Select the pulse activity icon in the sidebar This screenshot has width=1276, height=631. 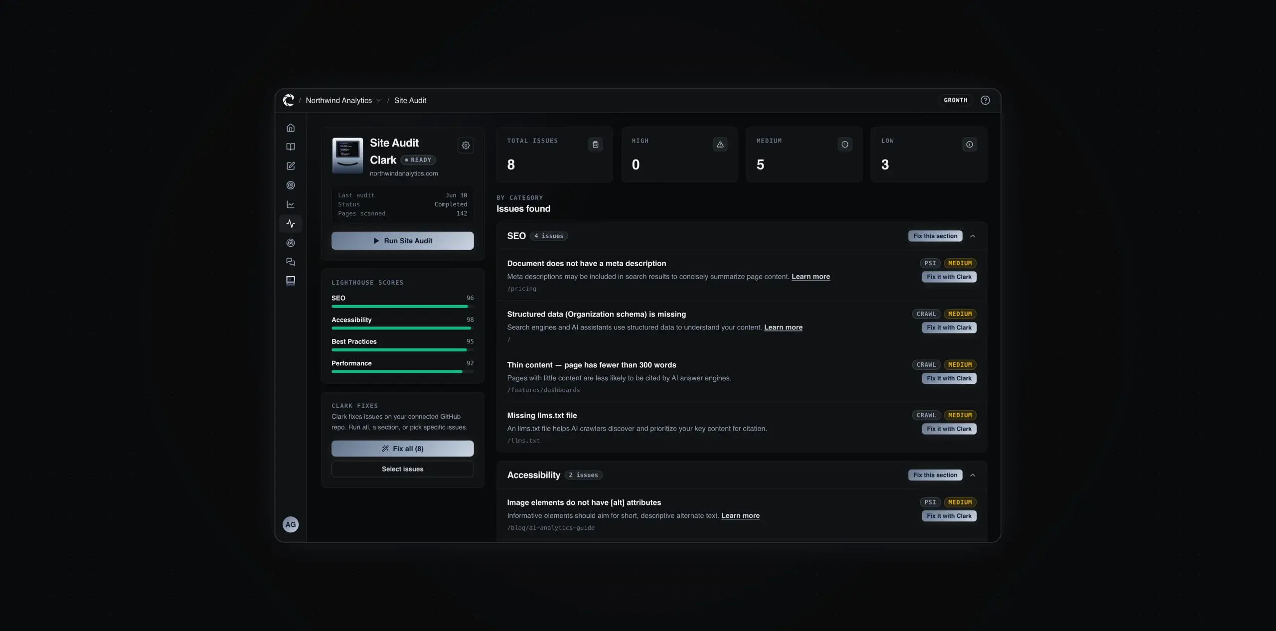point(291,224)
